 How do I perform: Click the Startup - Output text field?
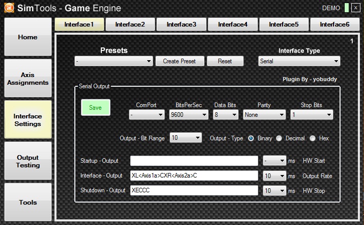[194, 161]
